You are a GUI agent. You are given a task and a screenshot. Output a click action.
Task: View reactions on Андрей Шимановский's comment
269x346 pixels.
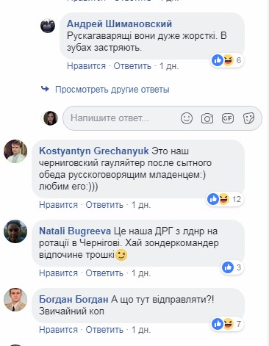pos(227,60)
